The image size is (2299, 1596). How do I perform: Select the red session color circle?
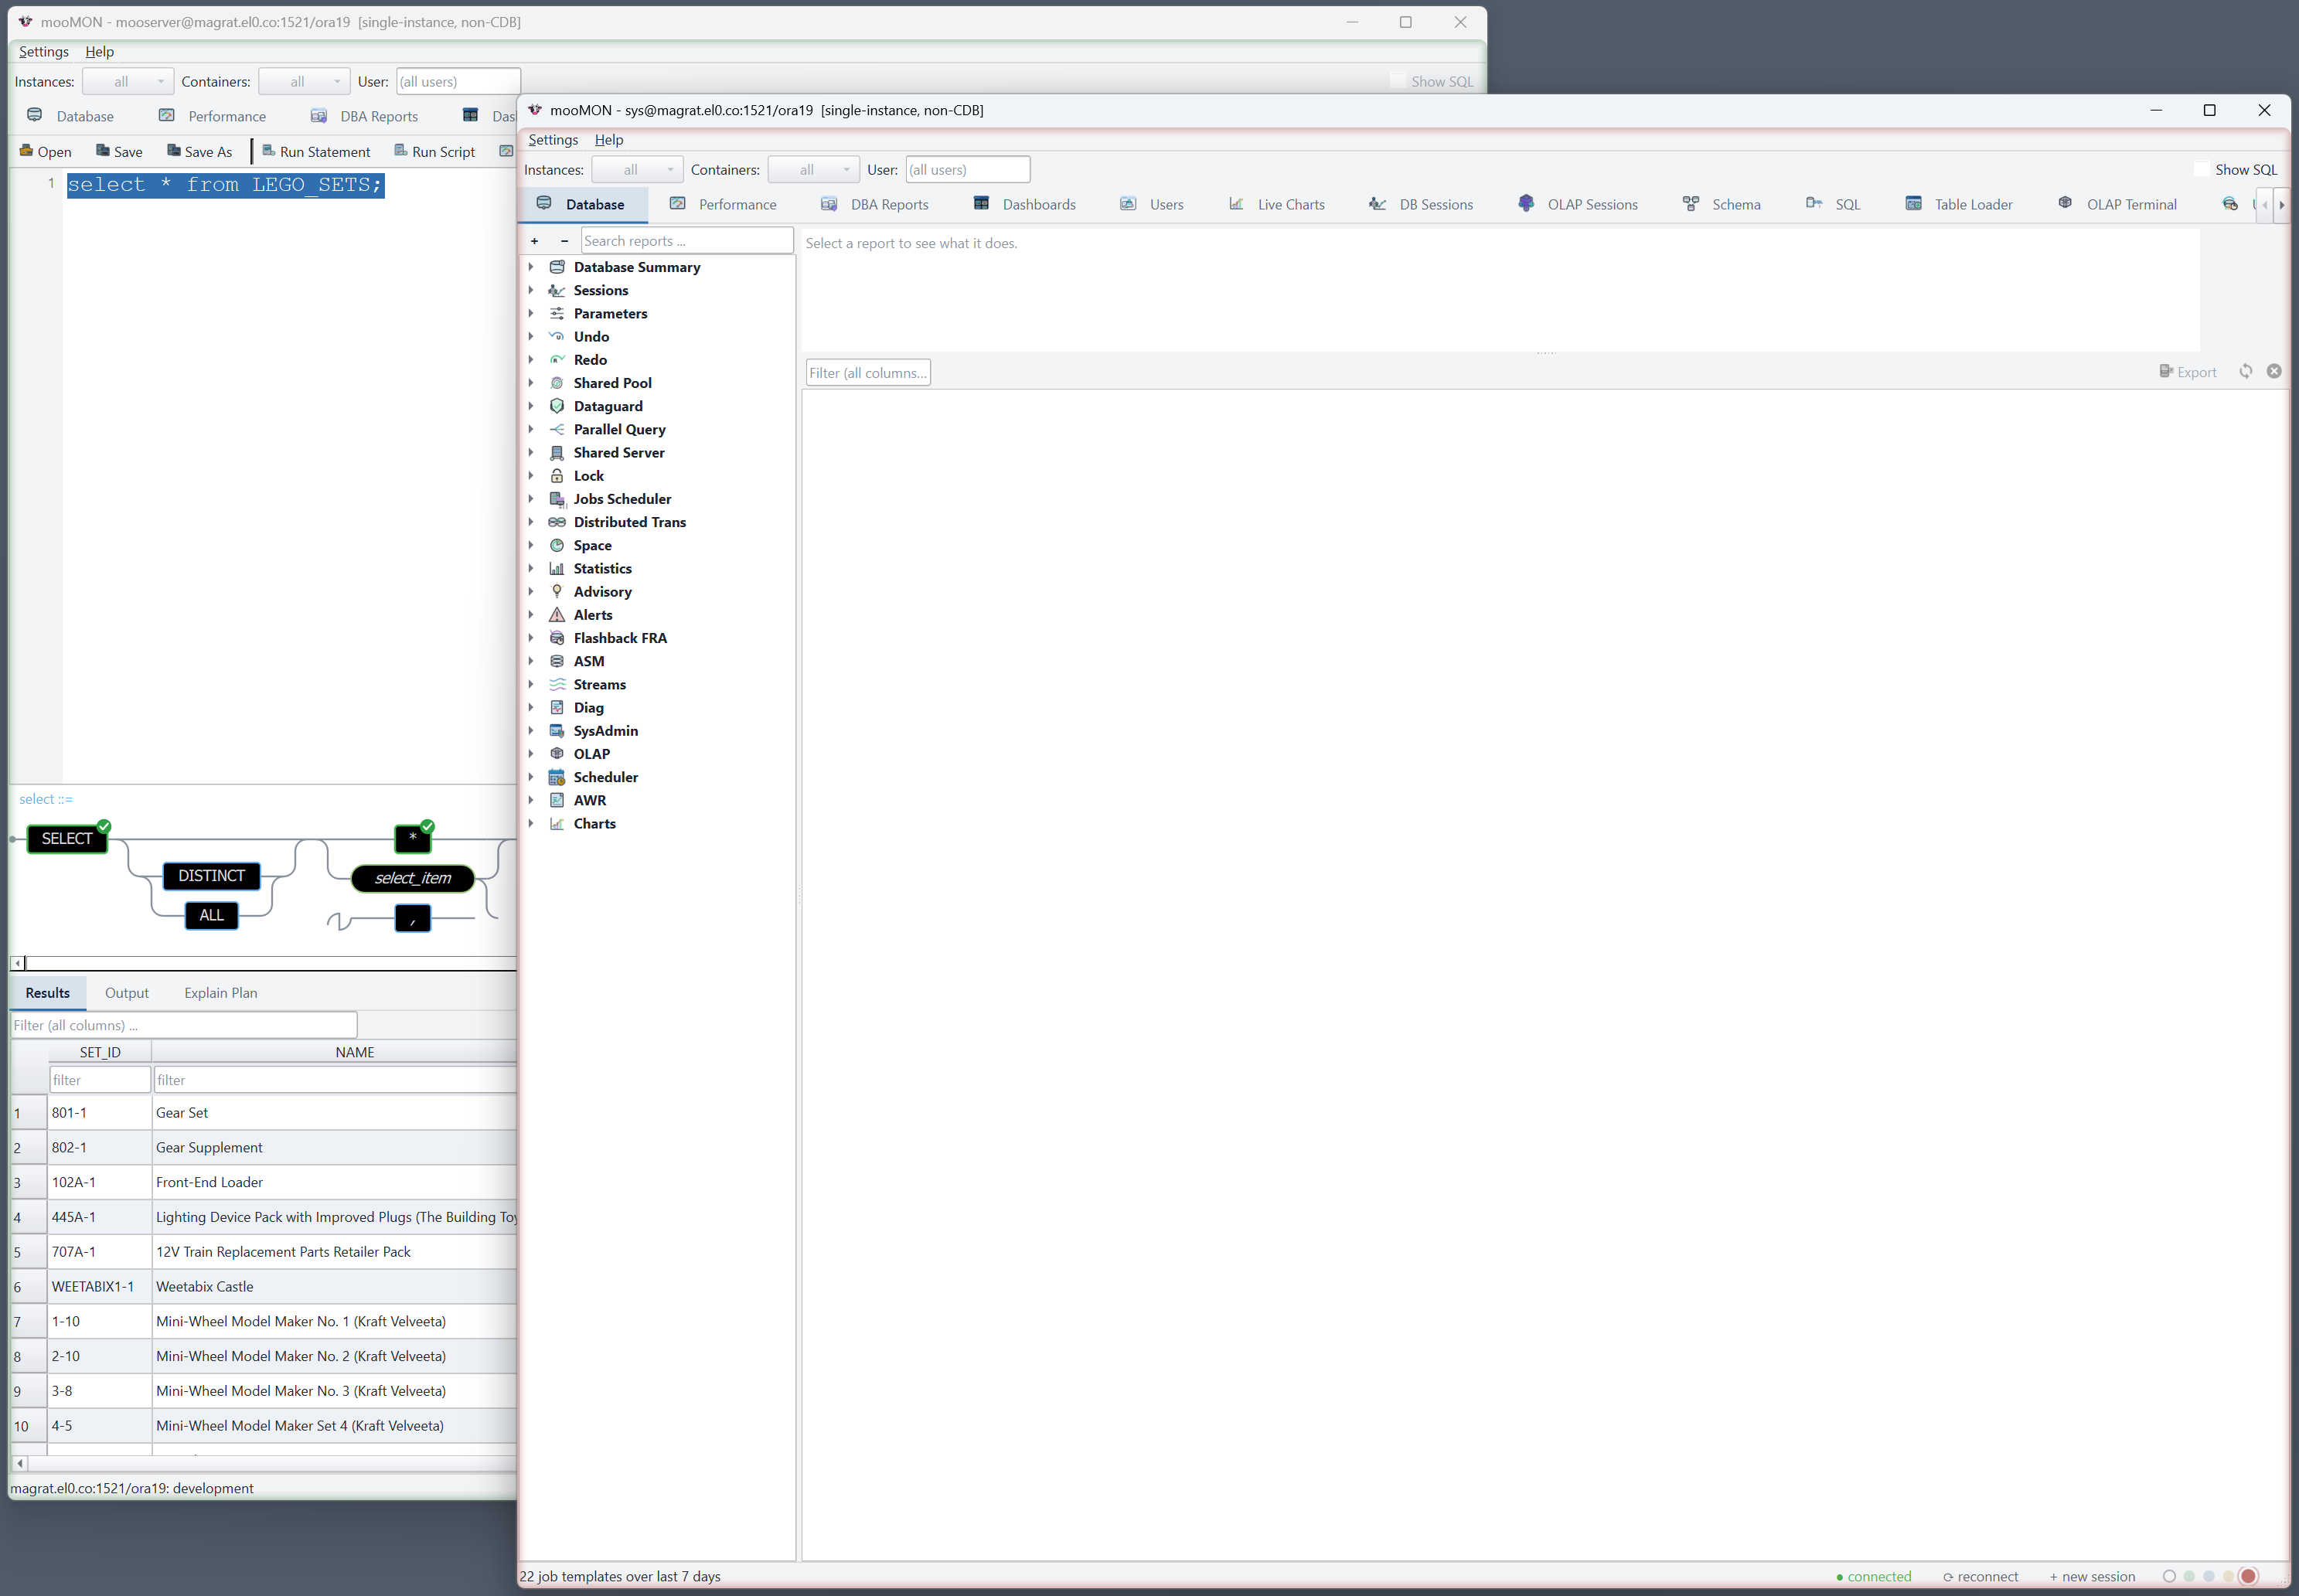(x=2248, y=1576)
